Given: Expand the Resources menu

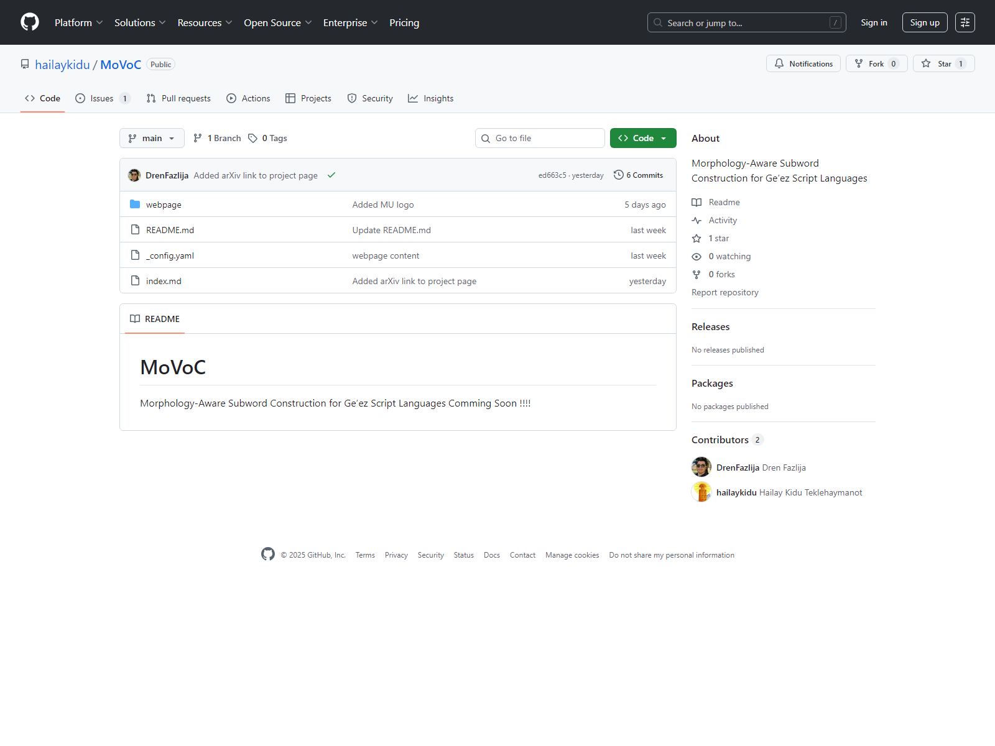Looking at the screenshot, I should pyautogui.click(x=205, y=22).
